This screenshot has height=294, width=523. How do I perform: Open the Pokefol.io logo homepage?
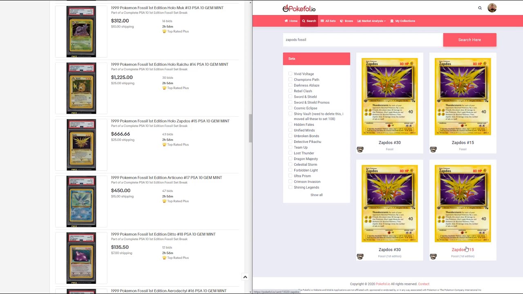click(x=299, y=8)
